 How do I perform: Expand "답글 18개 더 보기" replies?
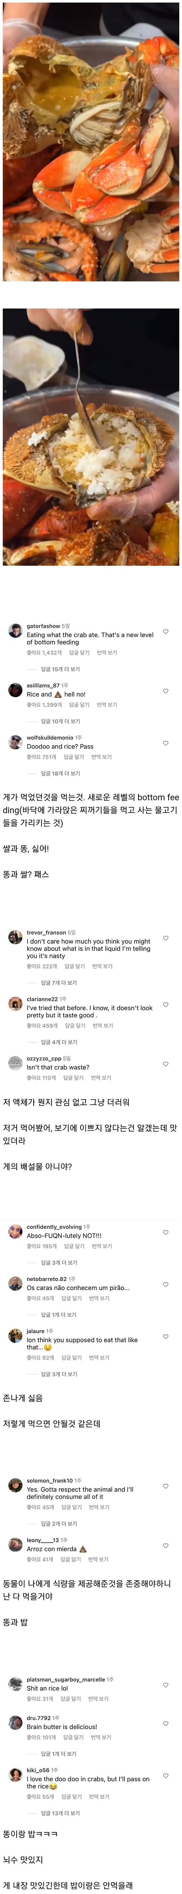click(x=60, y=773)
